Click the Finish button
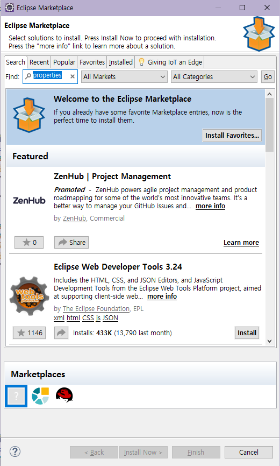 click(x=196, y=453)
